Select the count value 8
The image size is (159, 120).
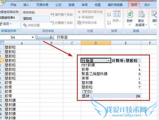pyautogui.click(x=139, y=74)
